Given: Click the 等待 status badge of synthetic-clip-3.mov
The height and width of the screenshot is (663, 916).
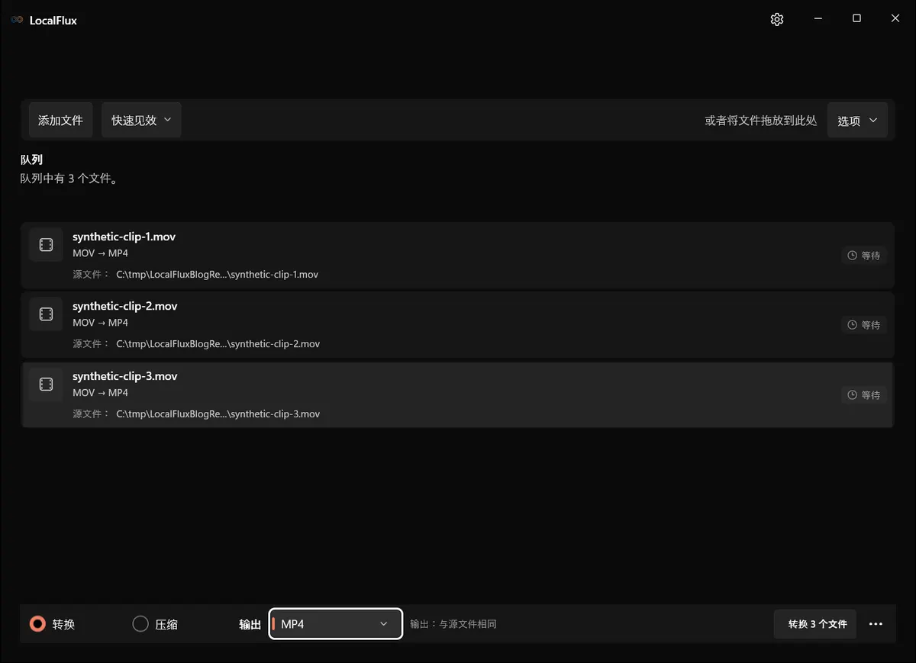Looking at the screenshot, I should (x=864, y=395).
